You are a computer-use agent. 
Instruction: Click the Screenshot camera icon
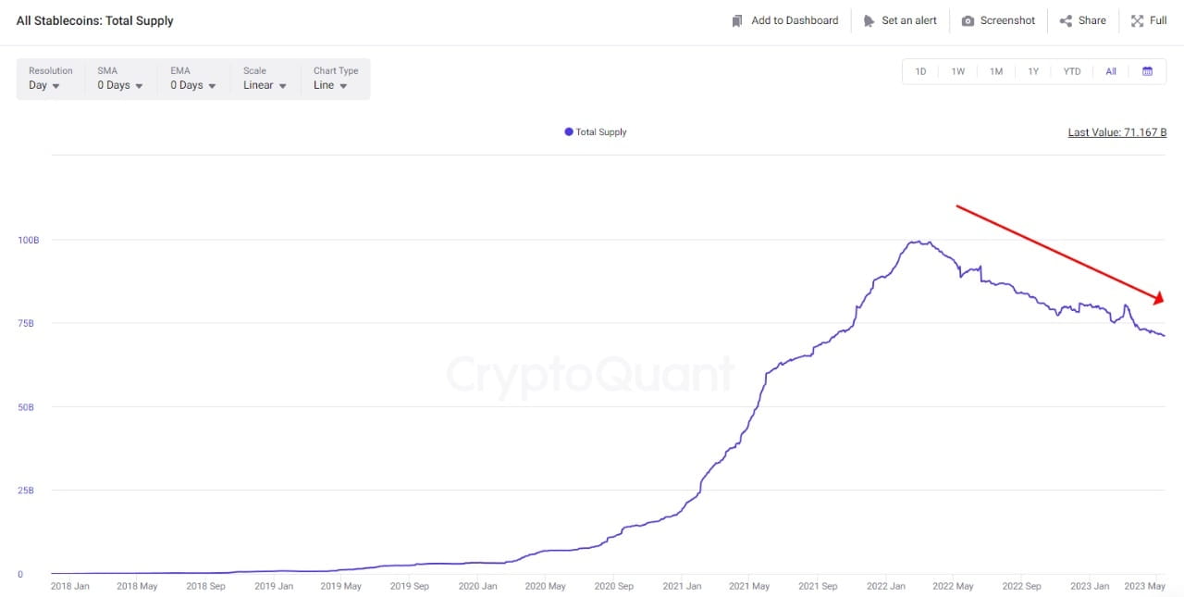point(968,20)
